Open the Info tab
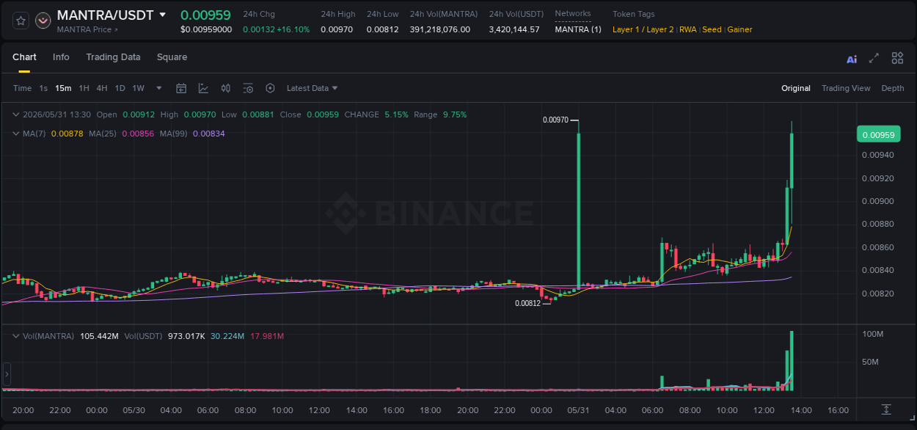 (x=61, y=57)
